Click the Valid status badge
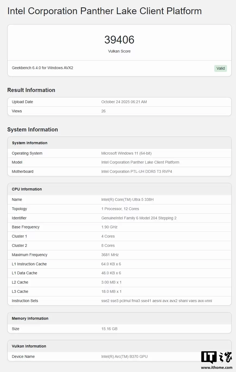Image resolution: width=236 pixels, height=372 pixels. click(x=221, y=68)
